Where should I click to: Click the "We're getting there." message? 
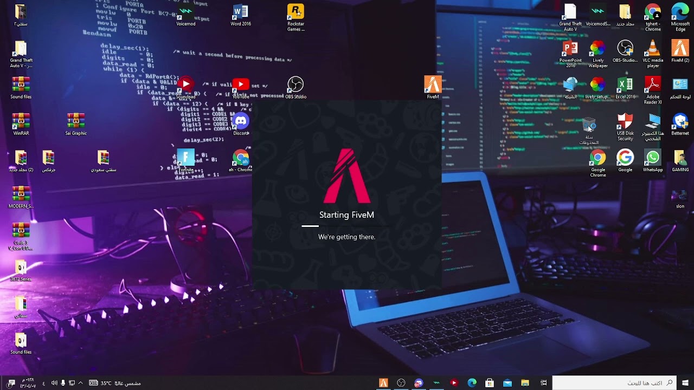point(346,237)
